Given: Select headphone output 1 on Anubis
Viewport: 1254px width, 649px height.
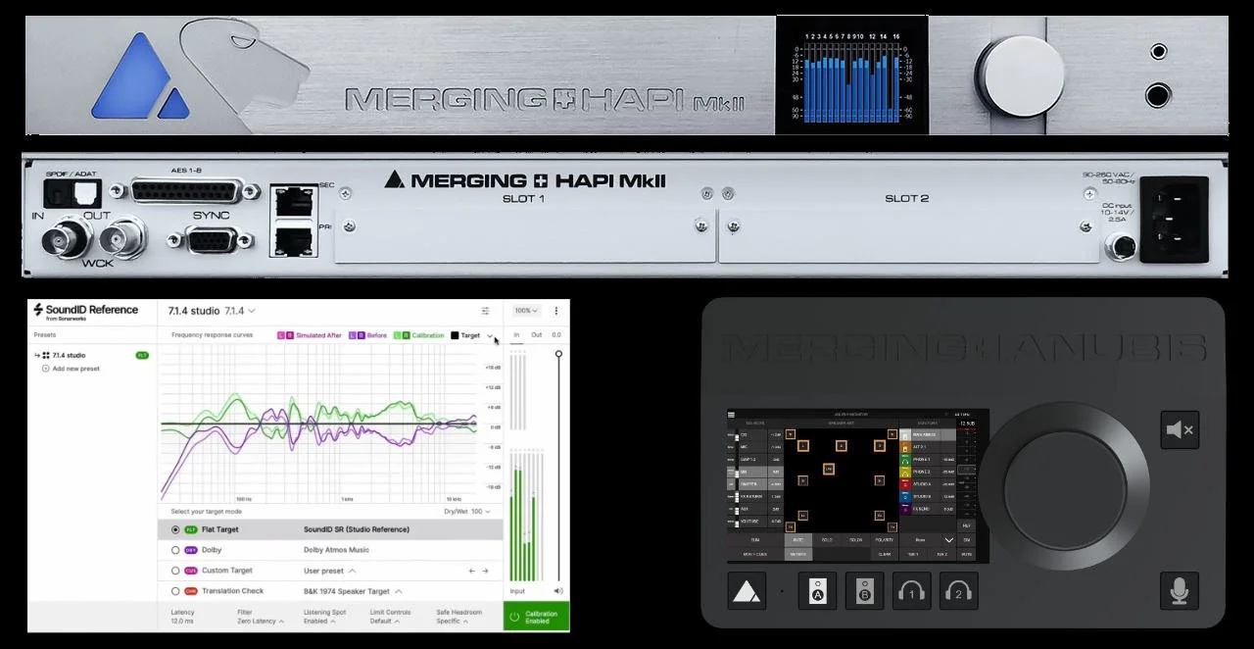Looking at the screenshot, I should tap(911, 590).
